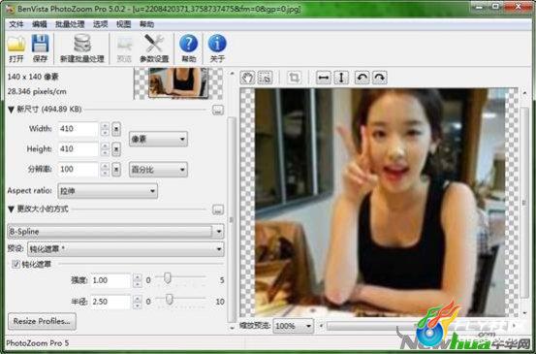The image size is (536, 354).
Task: Click the 强度 strength slider handle
Action: [167, 277]
